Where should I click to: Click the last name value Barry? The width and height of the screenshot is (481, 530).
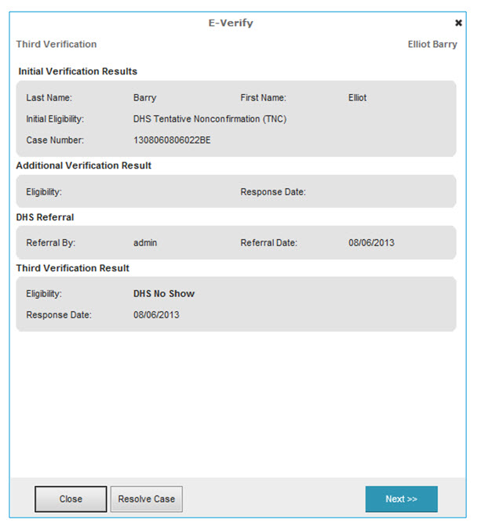coord(145,98)
